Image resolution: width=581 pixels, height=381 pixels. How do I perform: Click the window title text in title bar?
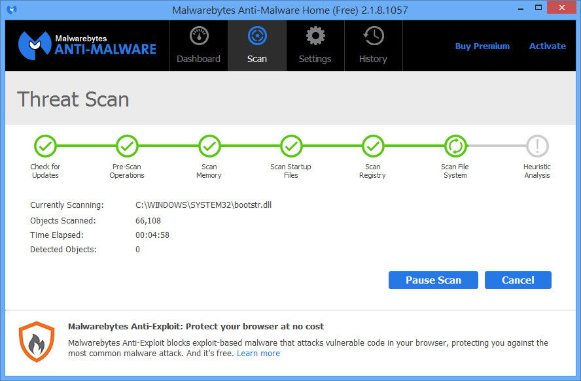pyautogui.click(x=290, y=10)
